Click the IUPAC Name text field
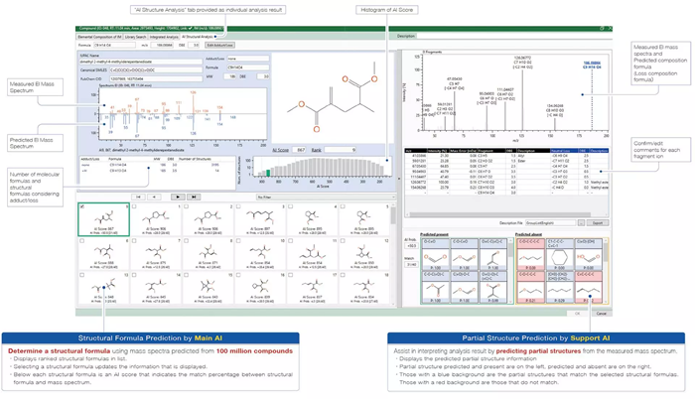Image resolution: width=695 pixels, height=399 pixels. click(x=141, y=62)
